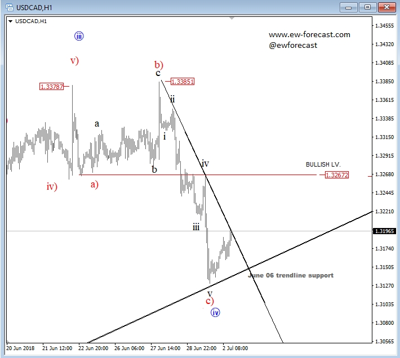Select the blue circled iv wave label
The width and height of the screenshot is (400, 358).
(x=215, y=312)
